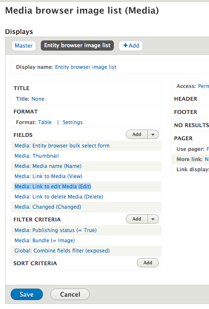Click the Access permission link
This screenshot has height=309, width=209.
pos(203,86)
